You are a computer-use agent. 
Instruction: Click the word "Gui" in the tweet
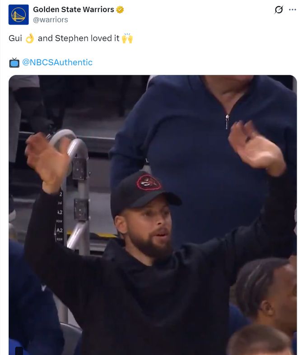click(15, 38)
